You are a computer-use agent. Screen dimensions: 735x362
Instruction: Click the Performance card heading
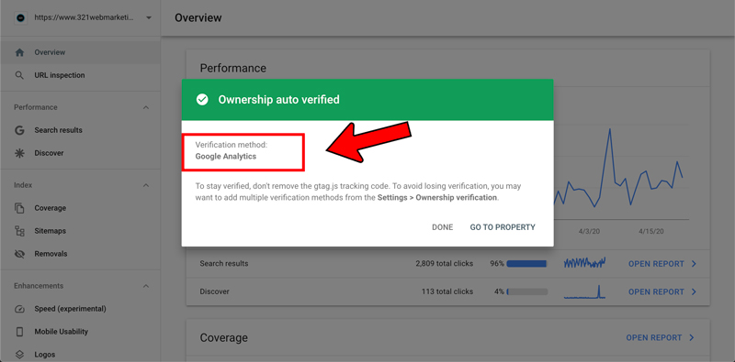coord(233,69)
